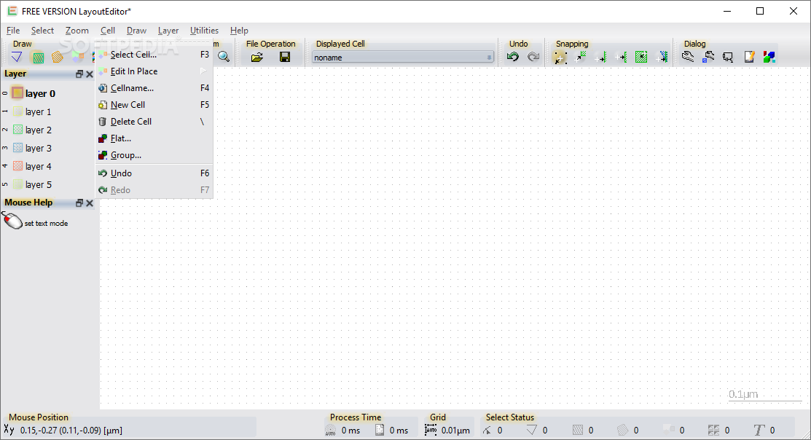The width and height of the screenshot is (811, 440).
Task: Open the Displayed Cell dropdown showing noname
Action: 403,58
